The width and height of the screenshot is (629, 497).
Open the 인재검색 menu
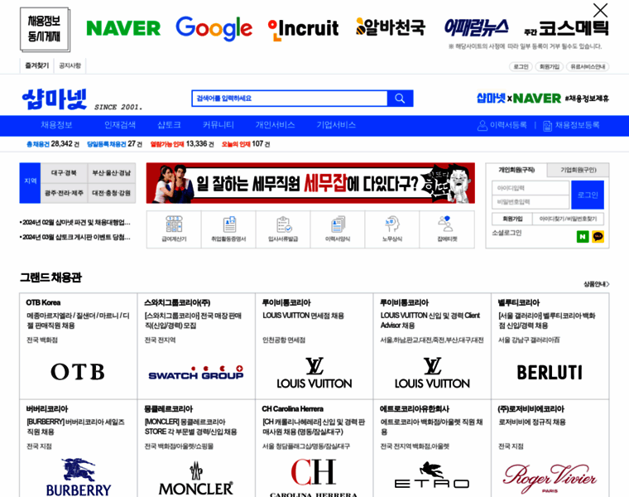(x=120, y=125)
